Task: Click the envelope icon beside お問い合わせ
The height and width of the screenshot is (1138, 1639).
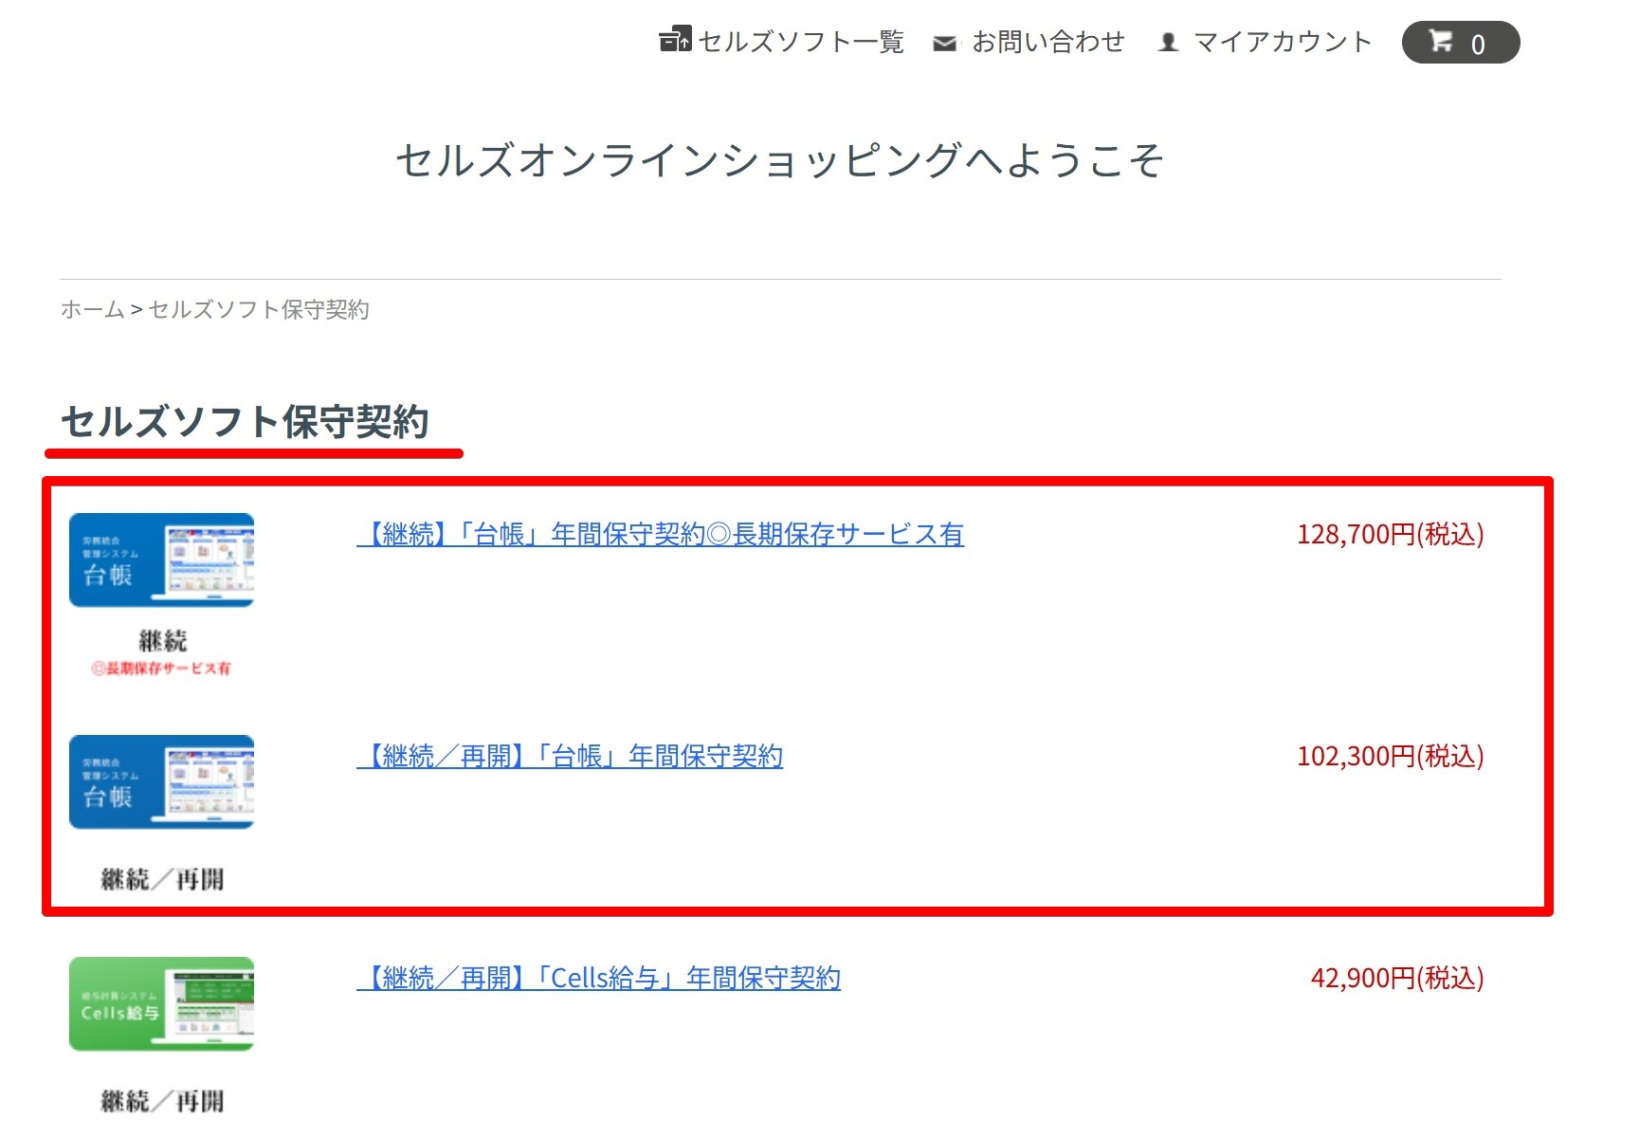Action: click(944, 43)
